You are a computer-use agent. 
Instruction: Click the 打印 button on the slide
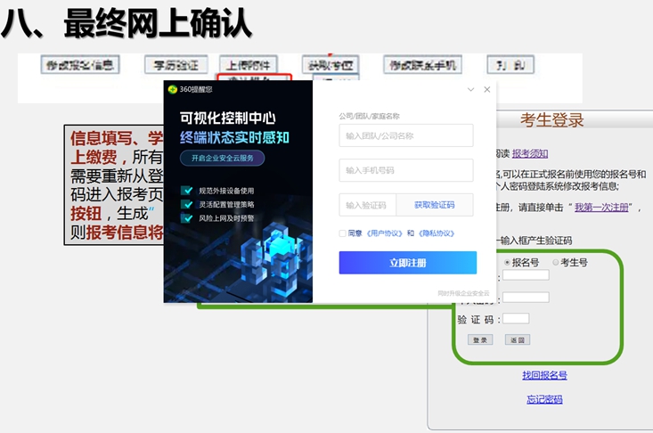pos(510,65)
